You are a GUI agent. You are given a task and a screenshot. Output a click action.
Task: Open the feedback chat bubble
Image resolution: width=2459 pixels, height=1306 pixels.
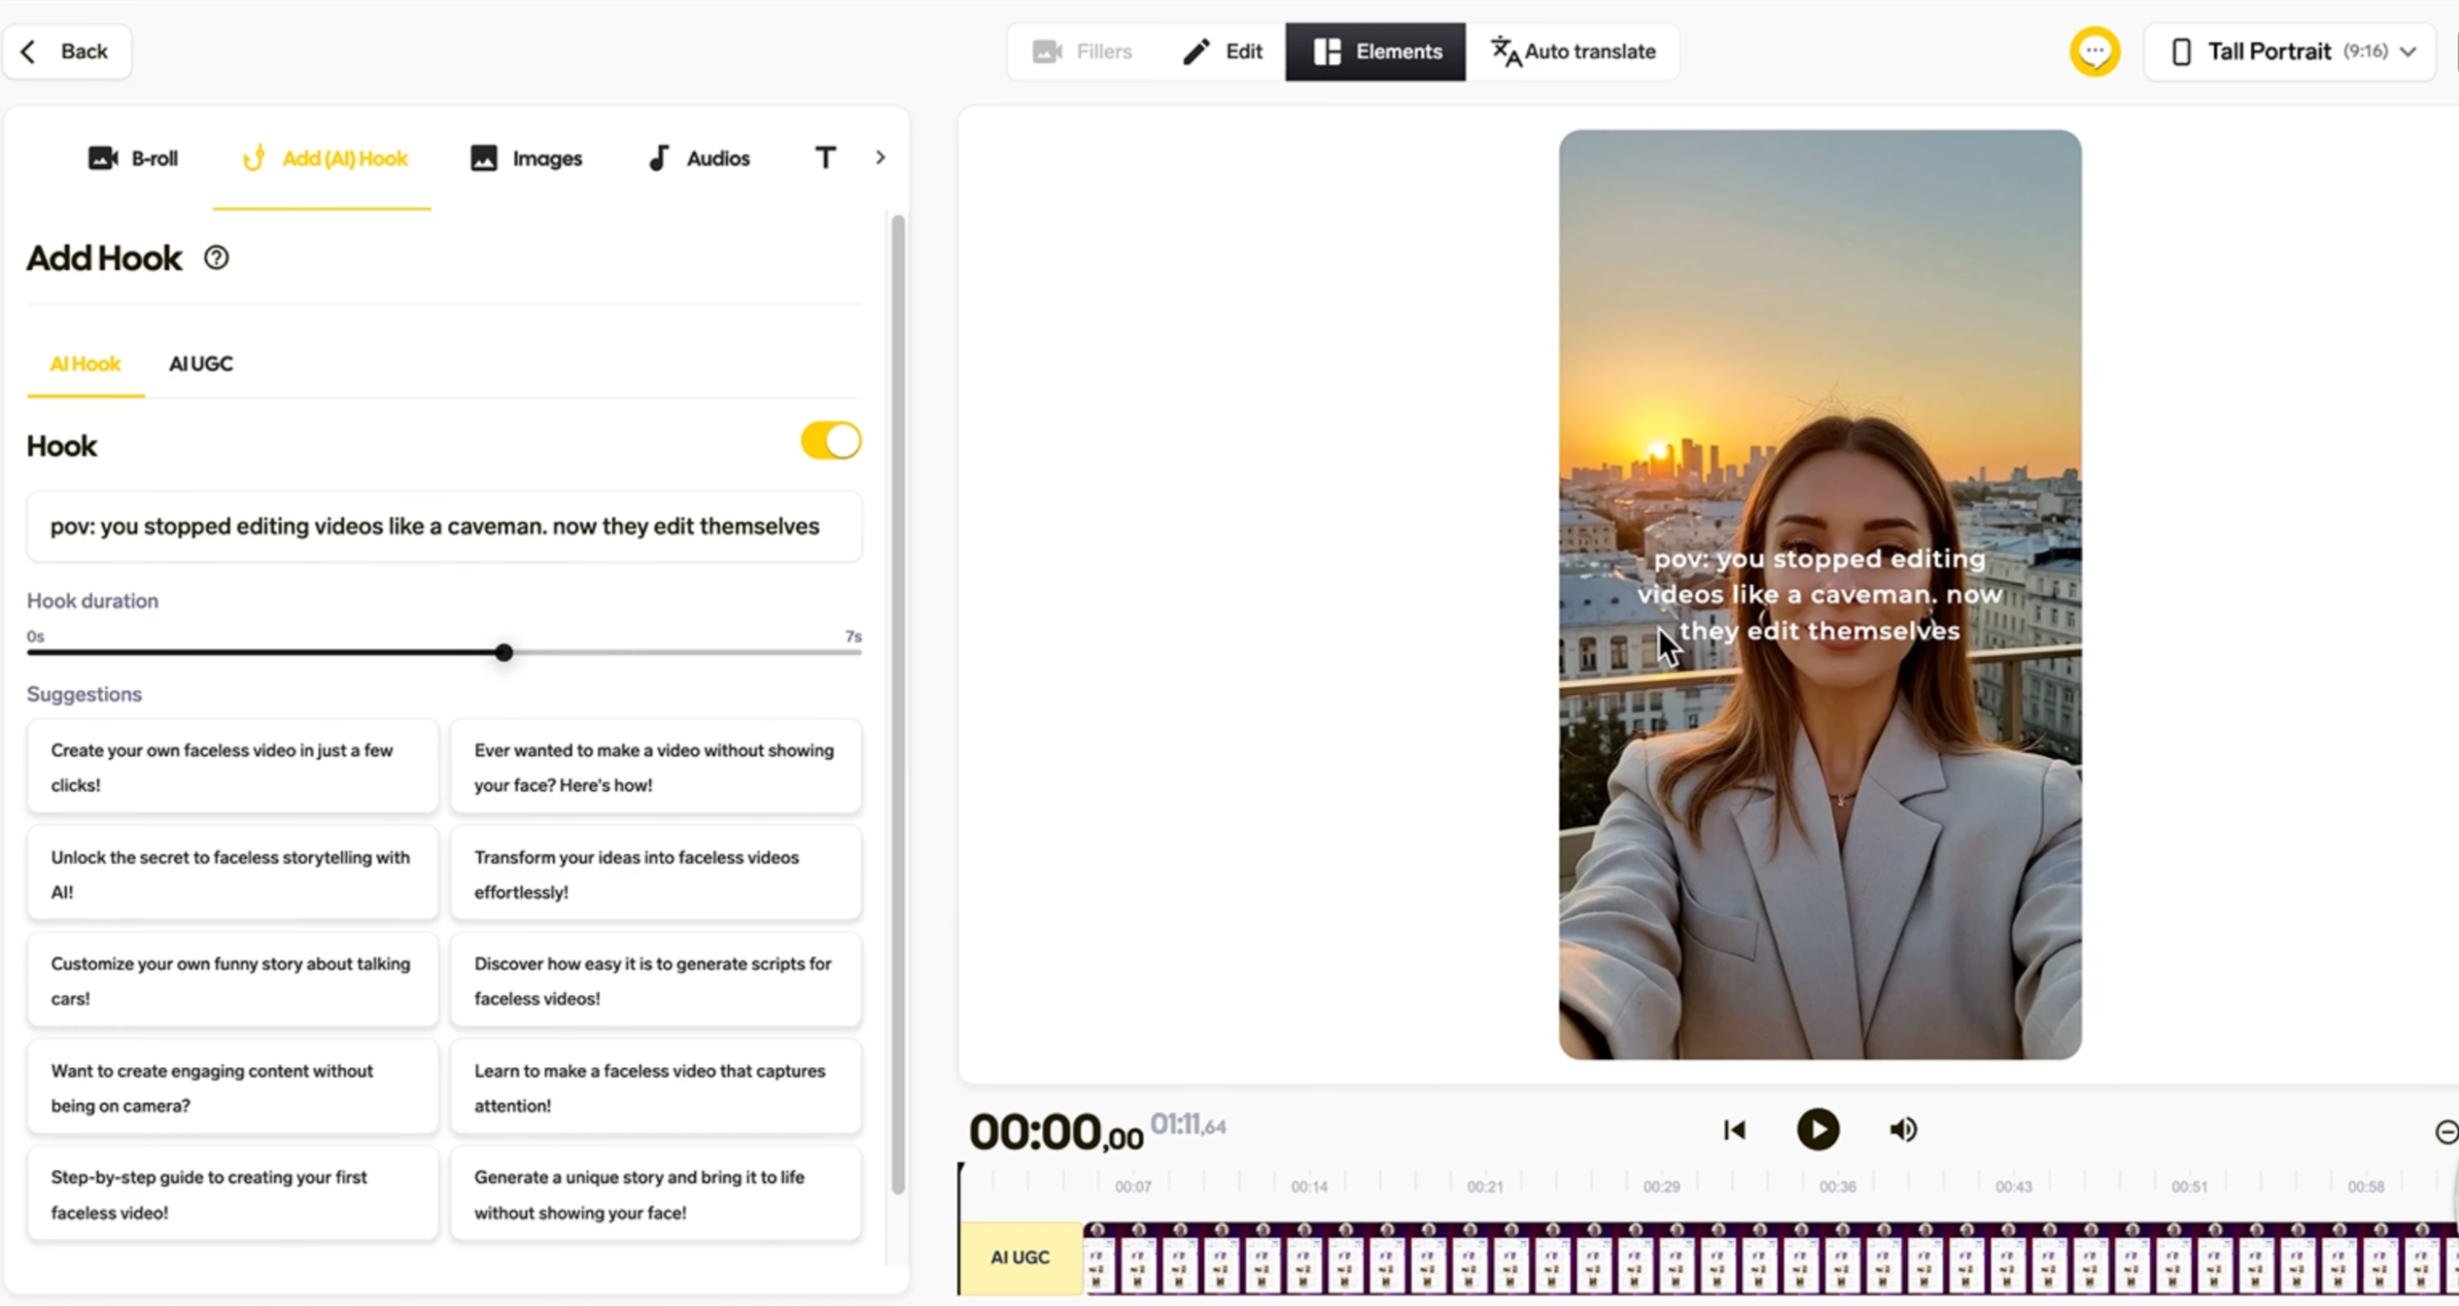2095,52
